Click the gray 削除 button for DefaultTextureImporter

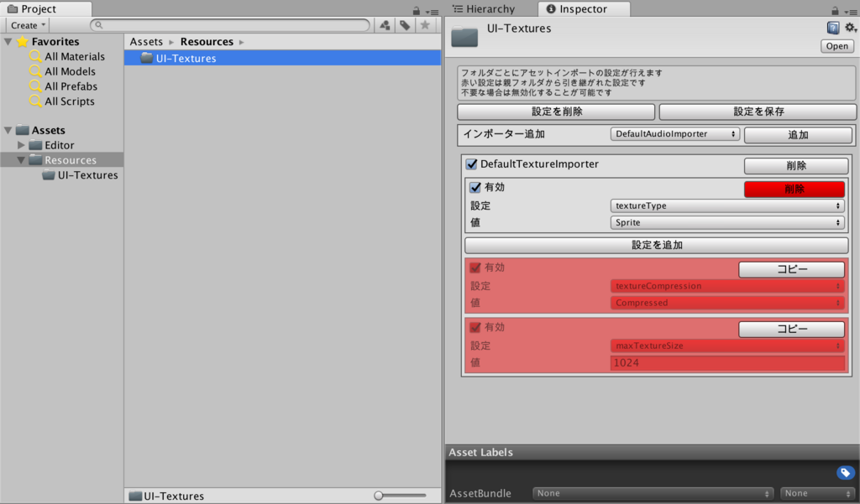(x=796, y=165)
